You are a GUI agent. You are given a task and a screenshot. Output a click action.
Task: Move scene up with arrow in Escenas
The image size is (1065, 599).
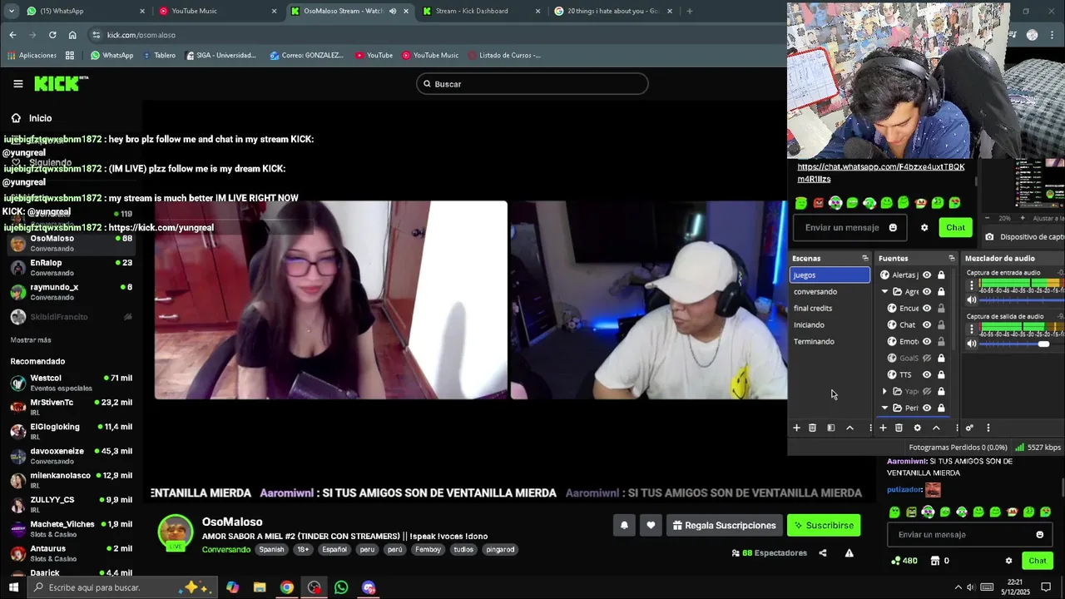[850, 428]
